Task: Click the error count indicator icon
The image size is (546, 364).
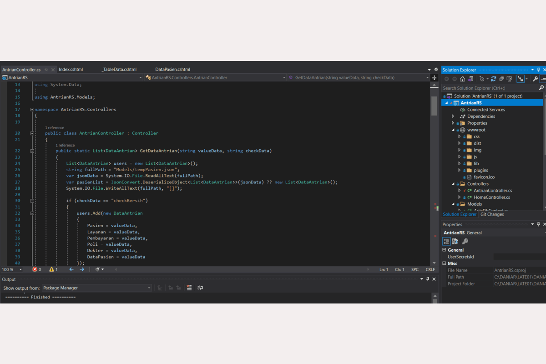Action: click(x=35, y=269)
